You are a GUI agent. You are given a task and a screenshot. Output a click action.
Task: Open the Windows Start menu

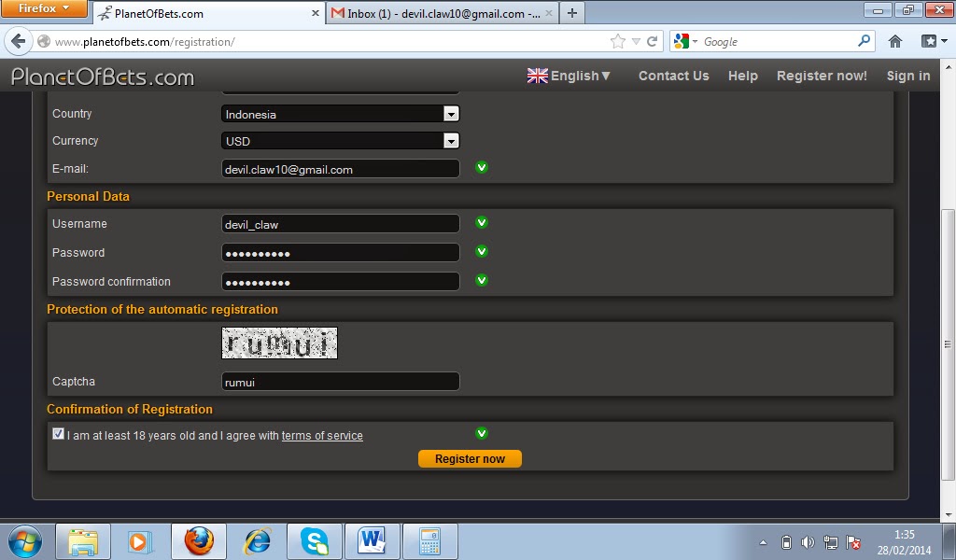(24, 541)
